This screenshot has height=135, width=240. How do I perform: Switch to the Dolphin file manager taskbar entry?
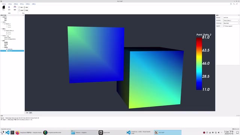pos(84,132)
